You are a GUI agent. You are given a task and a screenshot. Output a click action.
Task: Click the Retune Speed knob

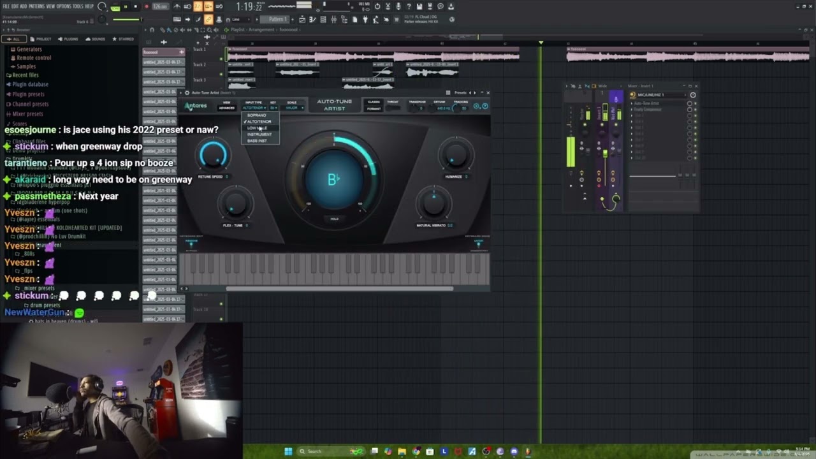214,155
